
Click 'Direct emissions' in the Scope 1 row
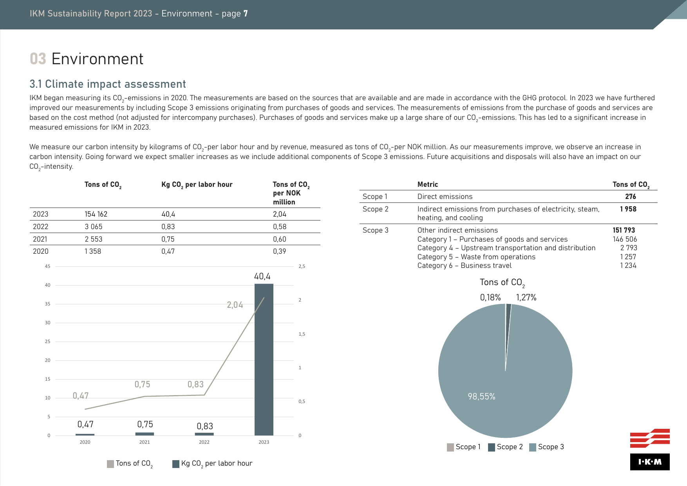pyautogui.click(x=445, y=197)
